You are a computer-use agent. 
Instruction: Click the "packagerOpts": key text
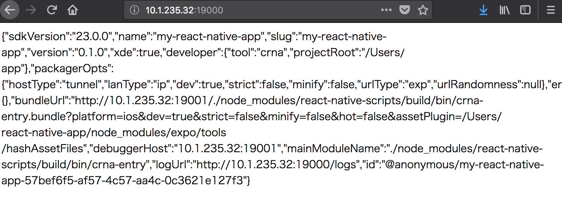coord(72,68)
